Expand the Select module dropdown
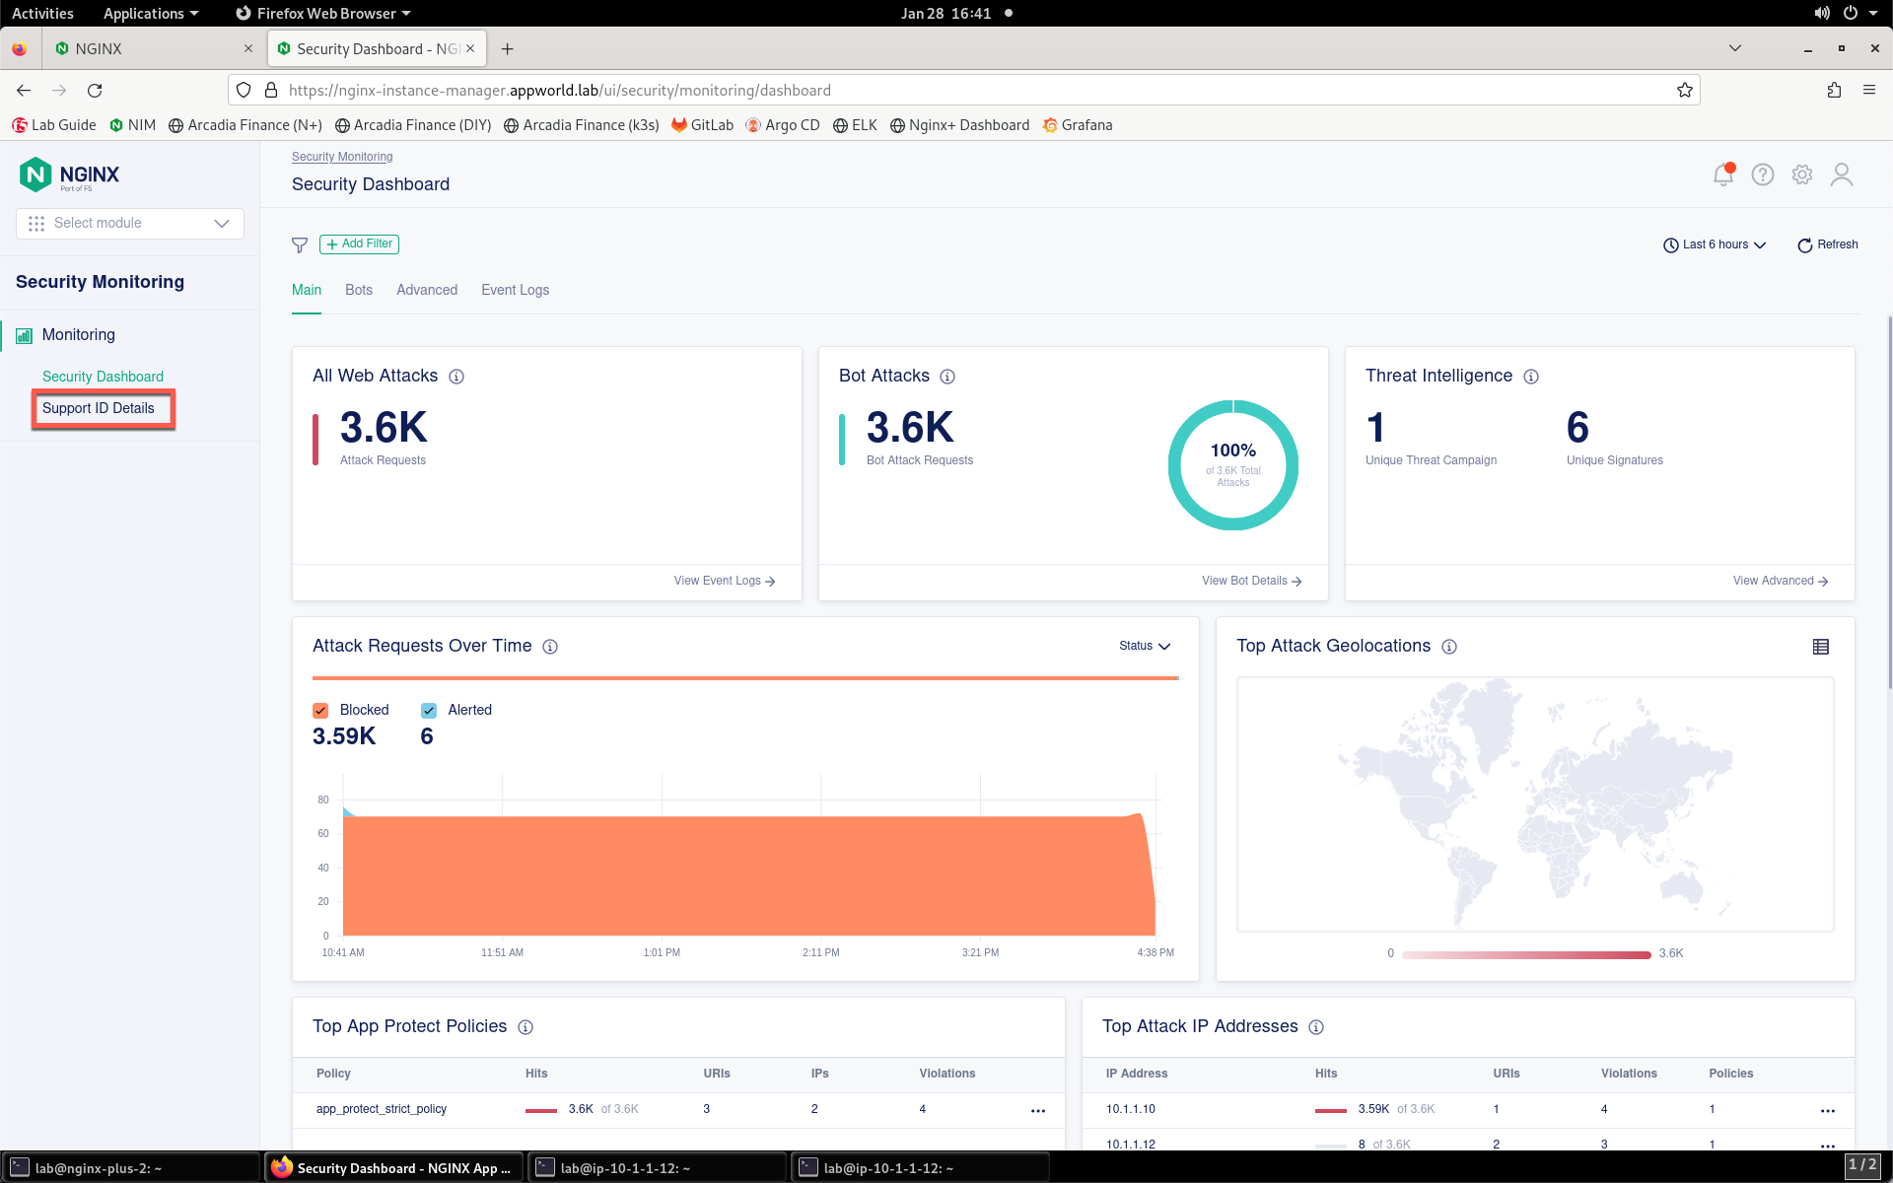This screenshot has height=1183, width=1893. pyautogui.click(x=130, y=224)
